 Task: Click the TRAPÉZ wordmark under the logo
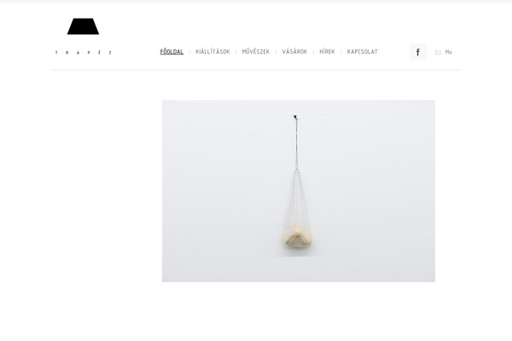click(x=84, y=53)
